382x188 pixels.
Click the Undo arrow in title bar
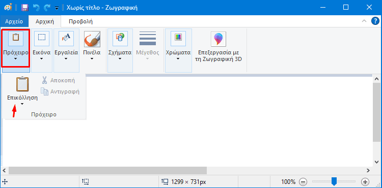click(36, 8)
